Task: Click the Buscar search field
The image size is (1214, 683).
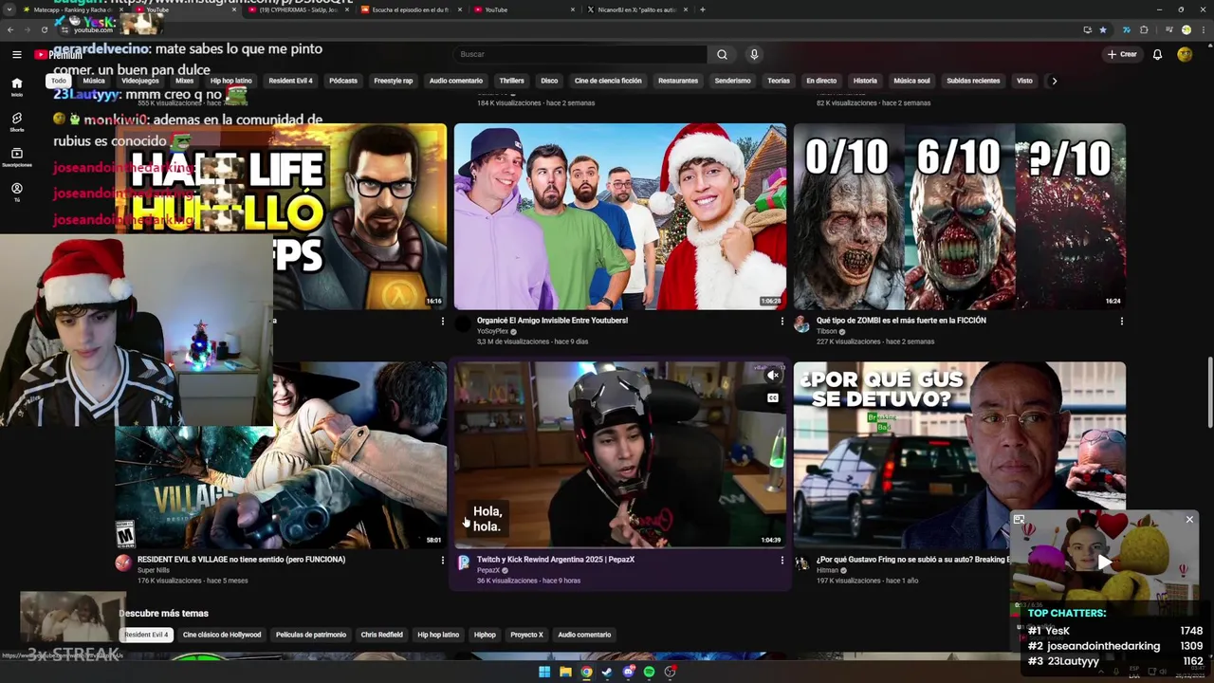Action: point(579,54)
